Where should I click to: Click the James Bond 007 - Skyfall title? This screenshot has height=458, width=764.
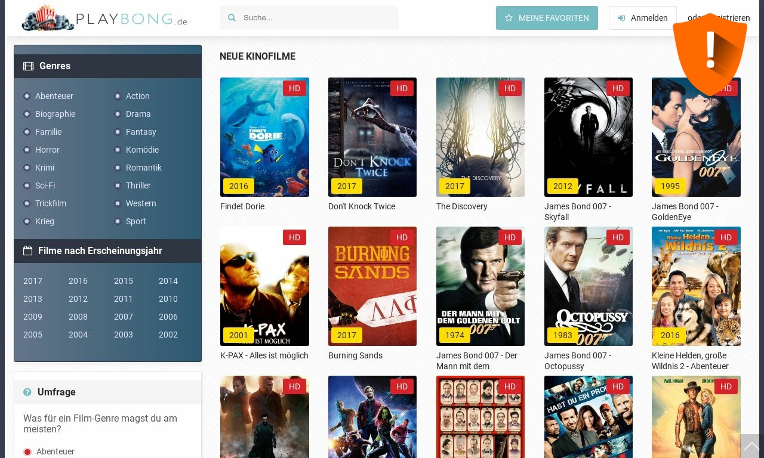tap(578, 212)
